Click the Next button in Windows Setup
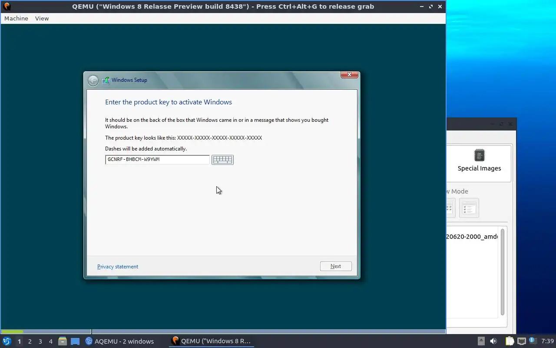The width and height of the screenshot is (556, 348). 336,266
